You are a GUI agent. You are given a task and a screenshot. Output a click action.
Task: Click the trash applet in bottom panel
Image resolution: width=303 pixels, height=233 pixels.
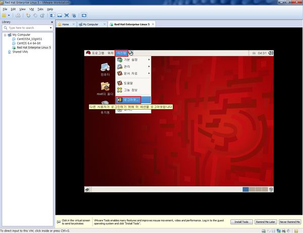tap(271, 190)
